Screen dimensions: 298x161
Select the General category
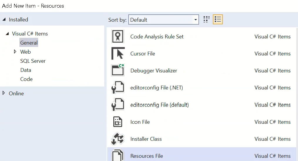coord(29,43)
